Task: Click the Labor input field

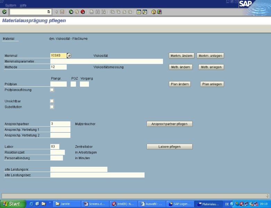Action: click(x=55, y=147)
